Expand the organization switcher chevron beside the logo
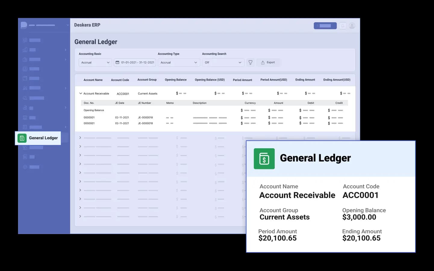434x271 pixels. pos(68,25)
